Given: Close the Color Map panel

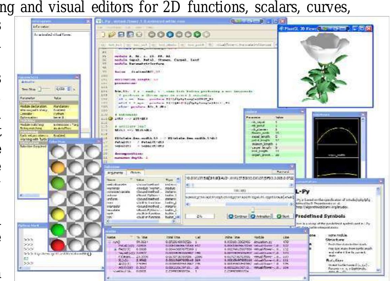Looking at the screenshot, I should pos(98,142).
